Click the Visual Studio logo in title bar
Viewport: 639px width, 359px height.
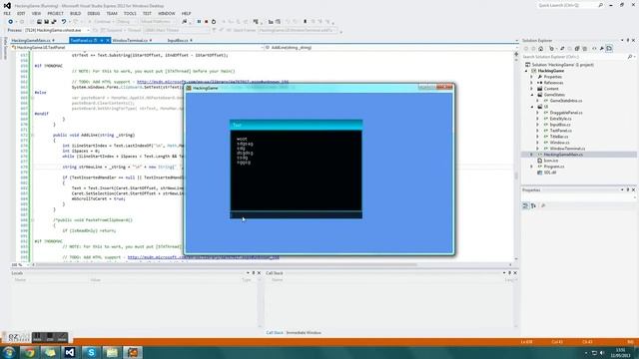[7, 5]
